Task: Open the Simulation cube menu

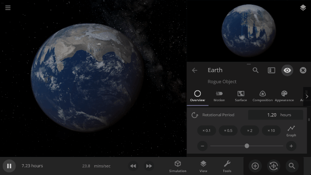Action: [x=178, y=166]
